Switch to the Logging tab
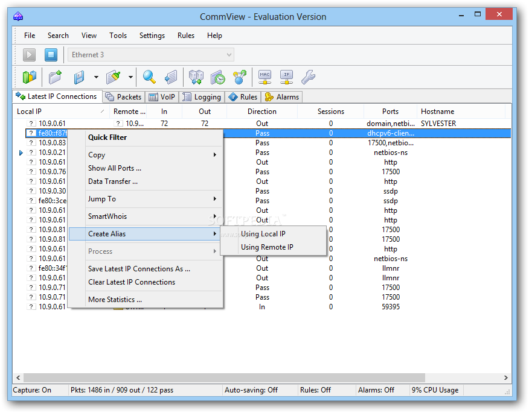529x413 pixels. click(x=202, y=97)
